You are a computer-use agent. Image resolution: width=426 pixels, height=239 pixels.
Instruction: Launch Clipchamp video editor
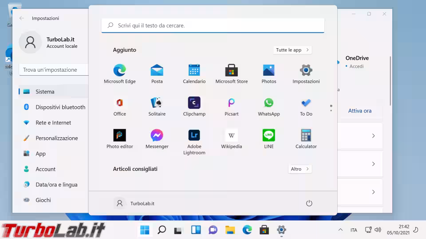point(194,106)
